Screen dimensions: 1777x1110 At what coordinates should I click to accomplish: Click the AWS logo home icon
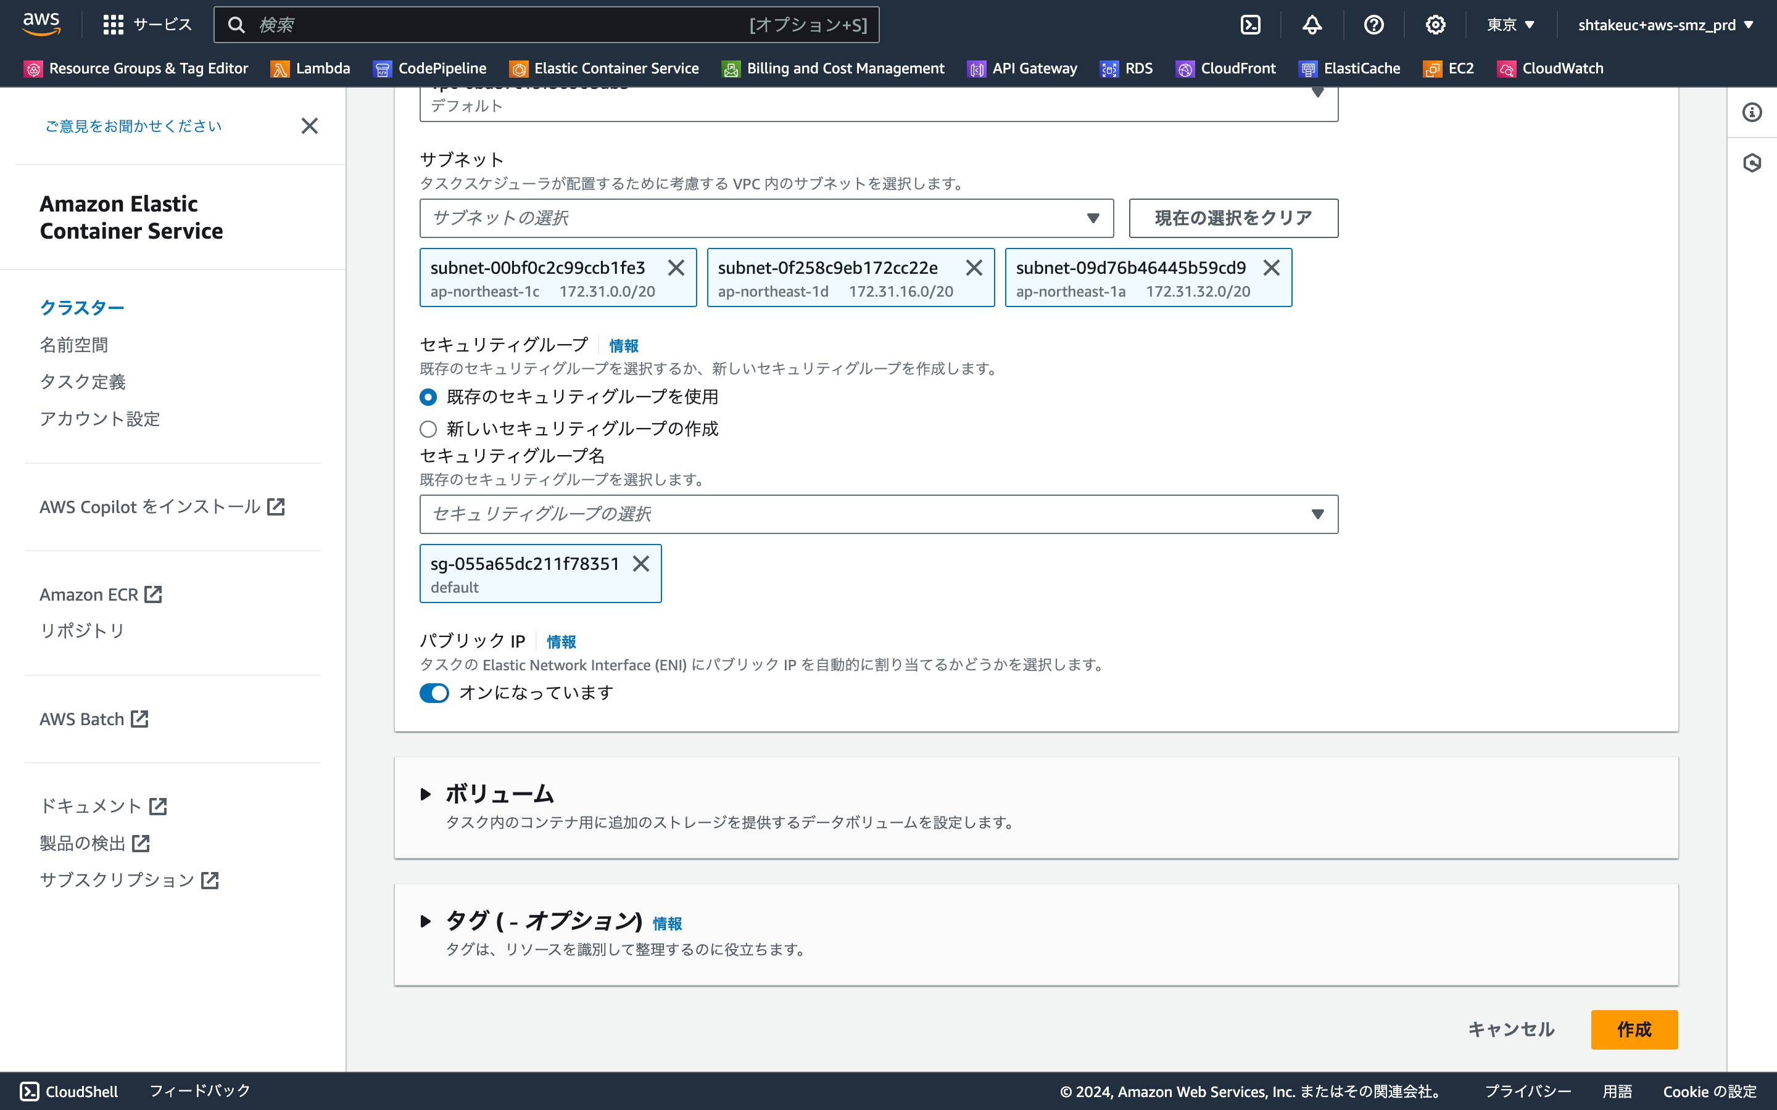coord(41,24)
